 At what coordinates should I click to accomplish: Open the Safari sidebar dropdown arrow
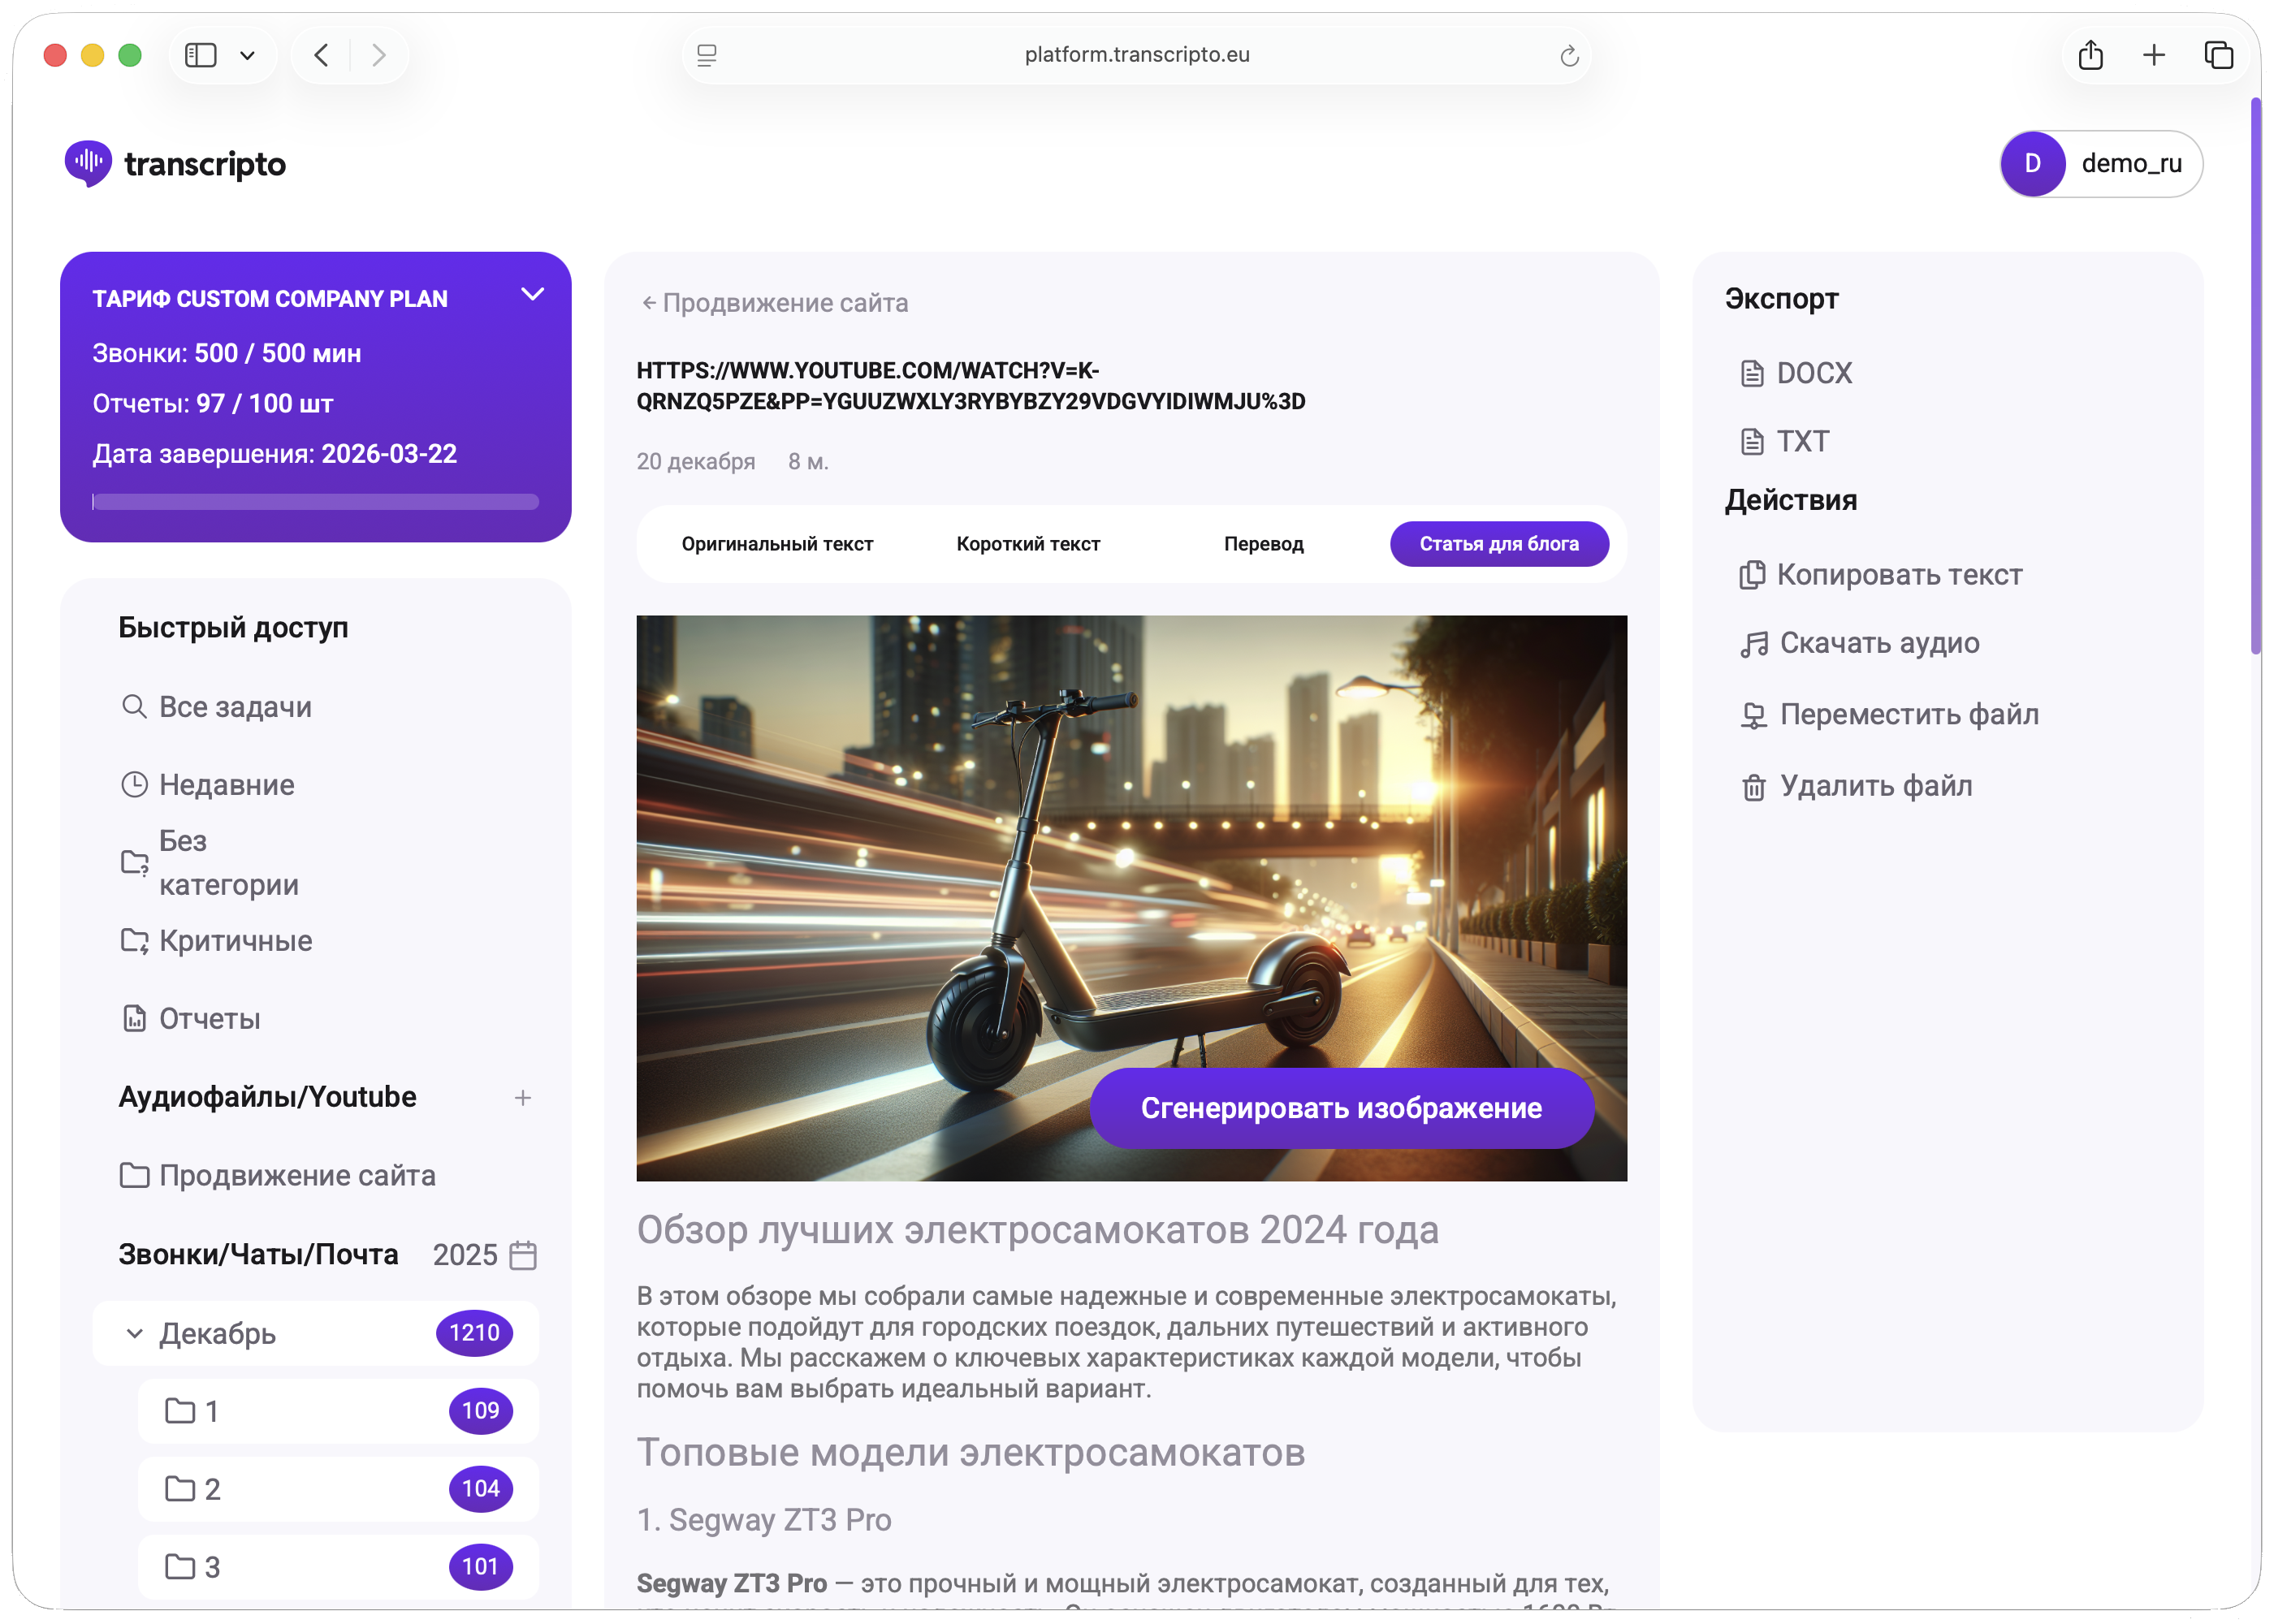tap(247, 55)
